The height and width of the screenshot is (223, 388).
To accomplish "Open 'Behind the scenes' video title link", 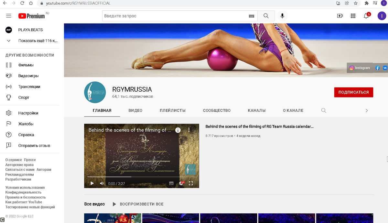I will tap(259, 127).
